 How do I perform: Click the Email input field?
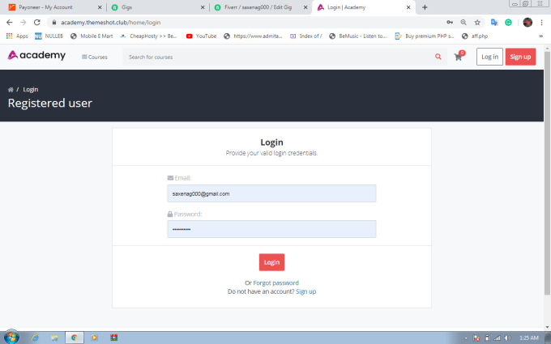271,193
